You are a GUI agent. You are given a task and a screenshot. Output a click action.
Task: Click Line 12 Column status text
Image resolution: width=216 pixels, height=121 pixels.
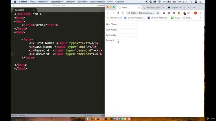[19, 115]
